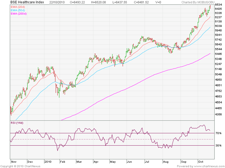Click the Aug month axis label
225x168 pixels.
[x=166, y=162]
